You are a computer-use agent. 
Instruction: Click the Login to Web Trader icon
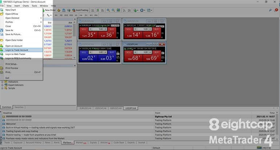[1, 54]
